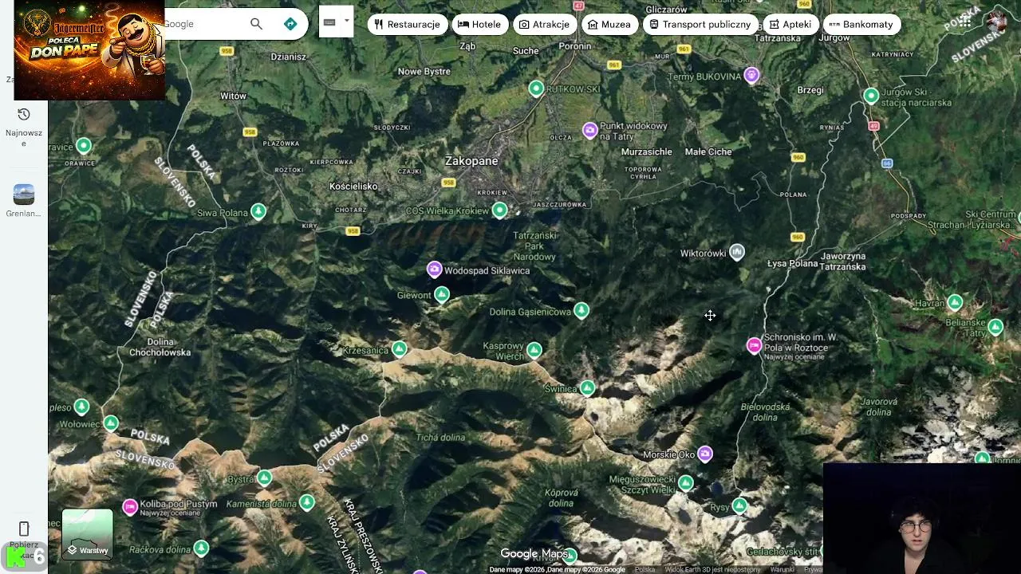Click the Wołowiec peak marker
Viewport: 1021px width, 574px height.
tap(111, 423)
